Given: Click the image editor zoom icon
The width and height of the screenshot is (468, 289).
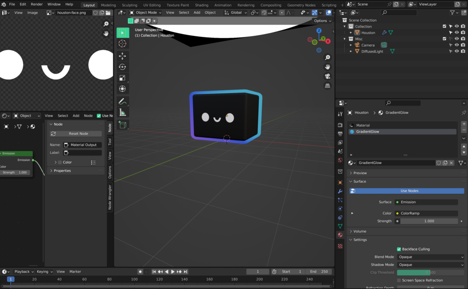Looking at the screenshot, I should tap(106, 24).
